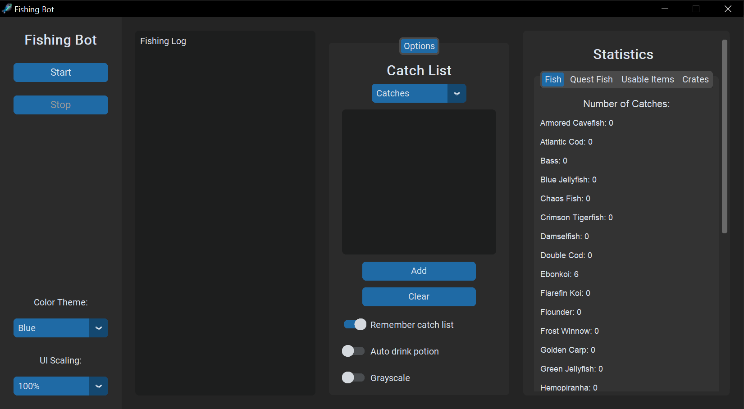Screen dimensions: 744x409
Task: Open the Usable Items tab
Action: pyautogui.click(x=647, y=80)
